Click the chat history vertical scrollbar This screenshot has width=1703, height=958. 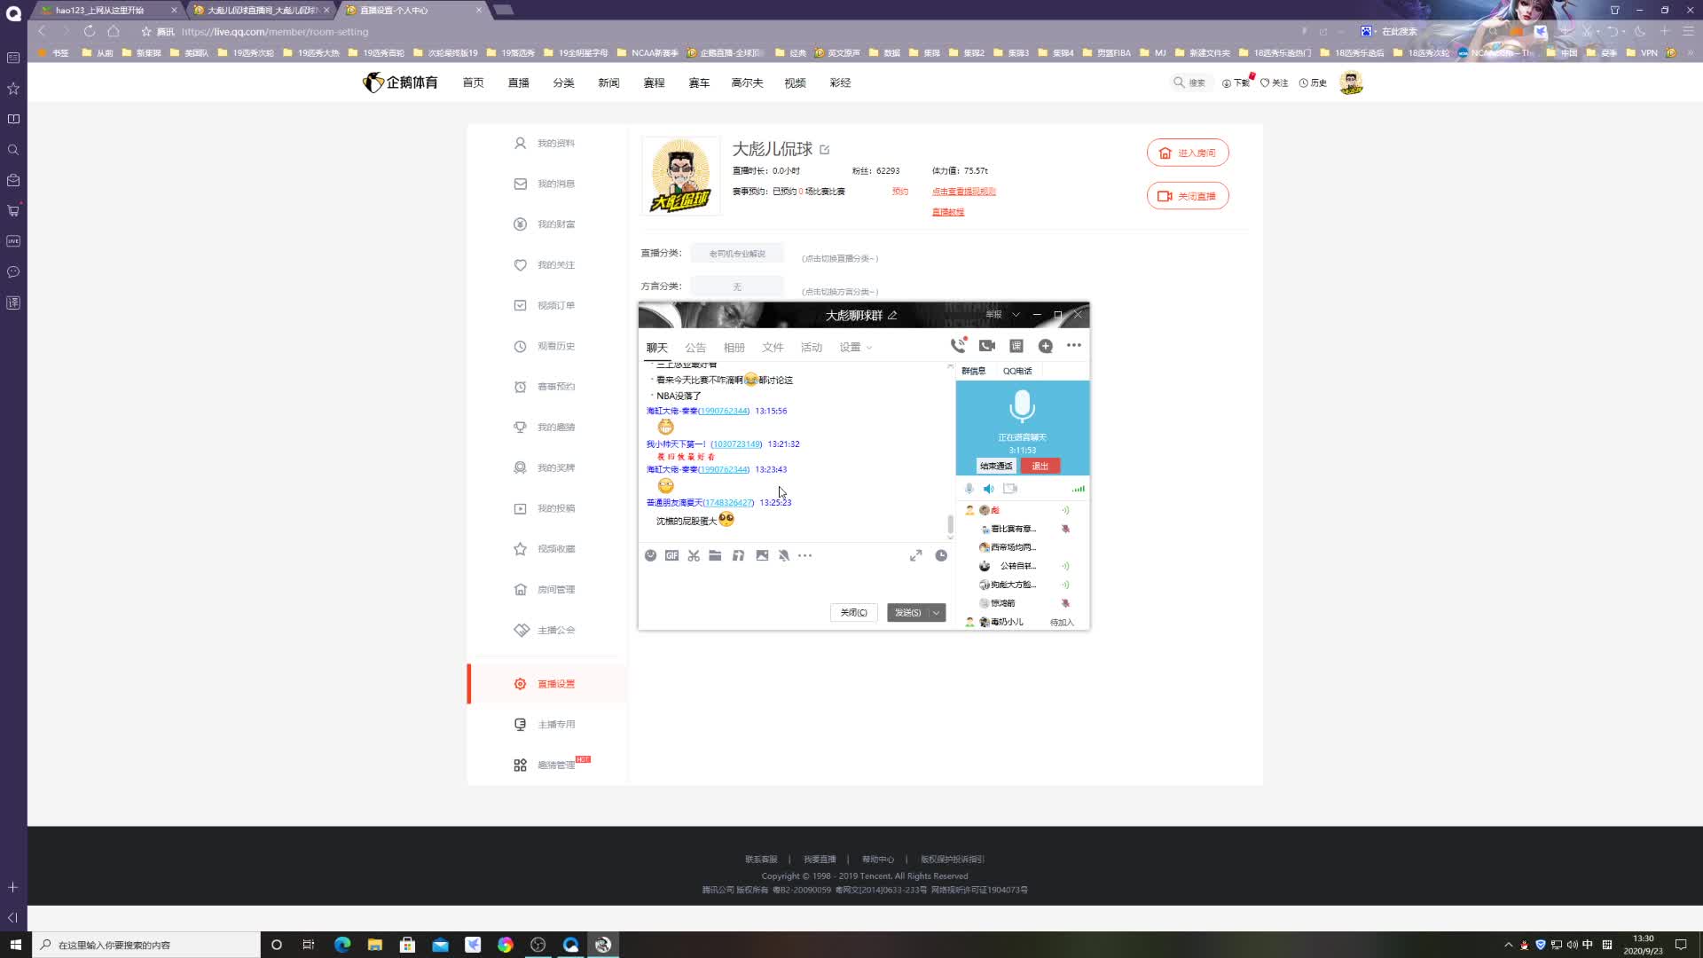[950, 524]
